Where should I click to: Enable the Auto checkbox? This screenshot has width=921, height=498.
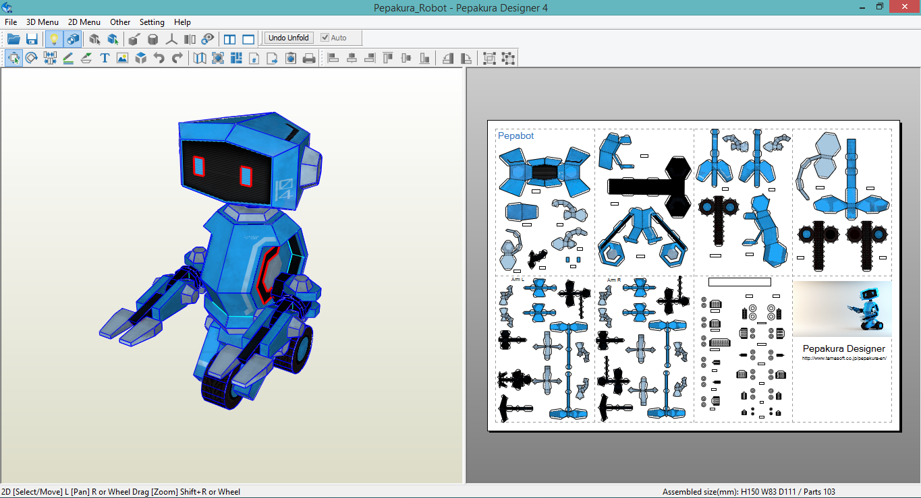pyautogui.click(x=325, y=38)
